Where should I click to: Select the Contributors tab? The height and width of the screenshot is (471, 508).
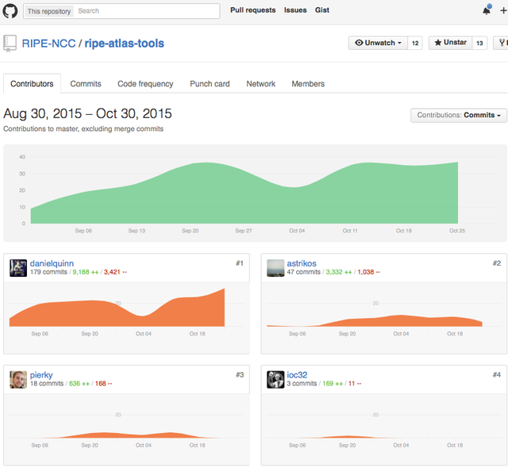tap(32, 84)
